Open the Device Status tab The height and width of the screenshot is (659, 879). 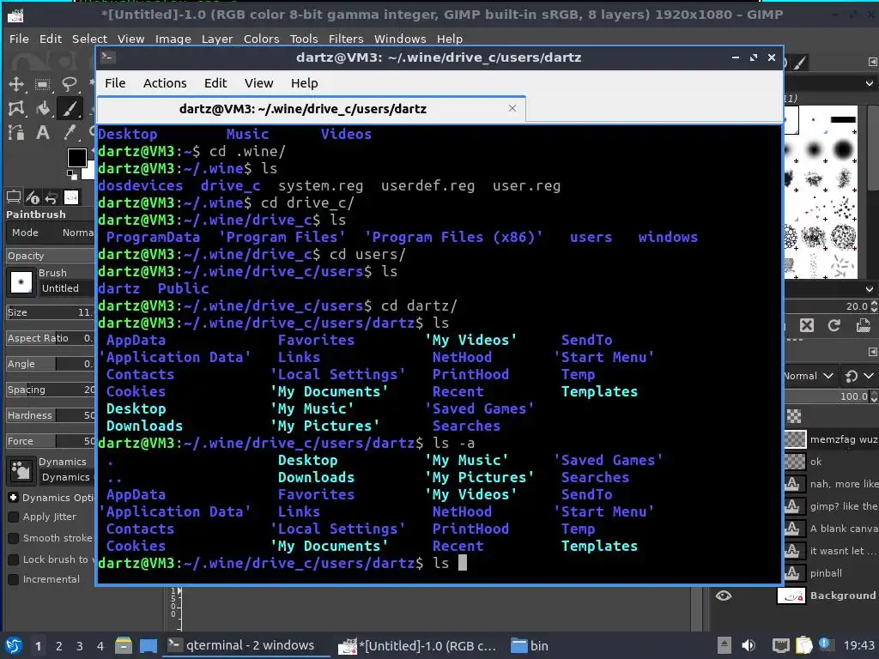[x=33, y=197]
